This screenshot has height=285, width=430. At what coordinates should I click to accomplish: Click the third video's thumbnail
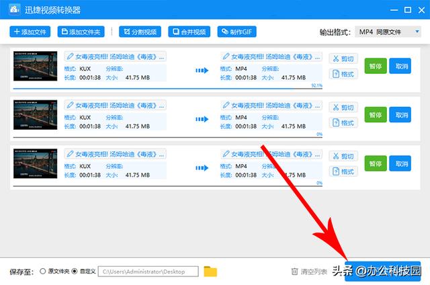pos(36,163)
